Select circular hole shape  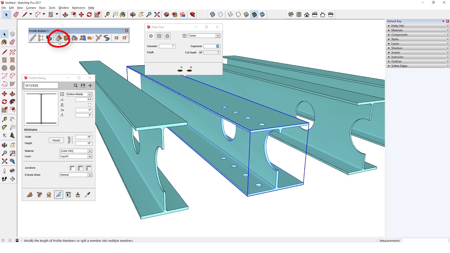pyautogui.click(x=151, y=36)
